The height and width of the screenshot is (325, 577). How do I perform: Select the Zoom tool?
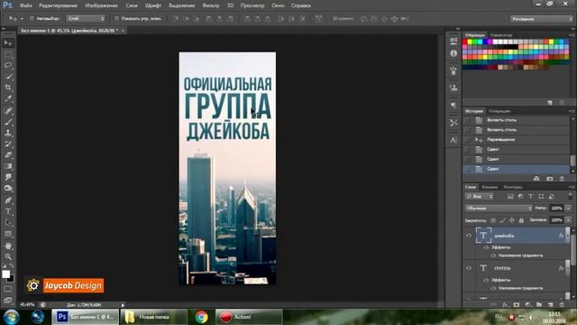point(8,256)
